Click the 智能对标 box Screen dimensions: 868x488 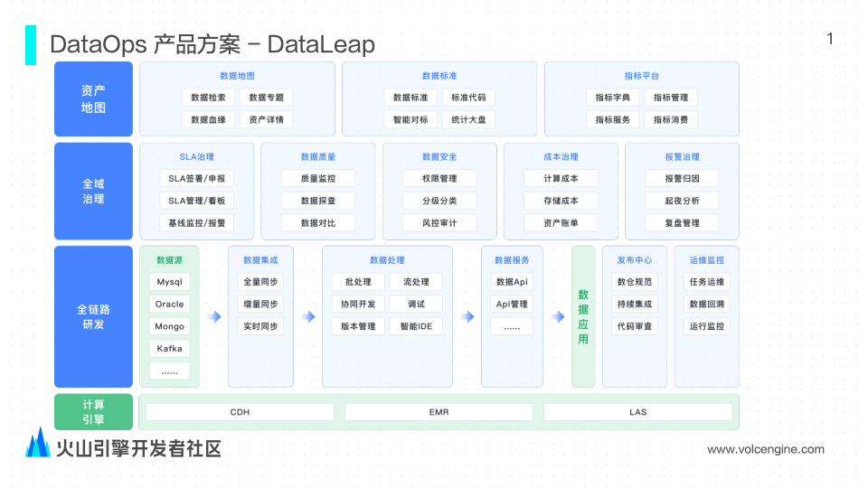[x=410, y=119]
